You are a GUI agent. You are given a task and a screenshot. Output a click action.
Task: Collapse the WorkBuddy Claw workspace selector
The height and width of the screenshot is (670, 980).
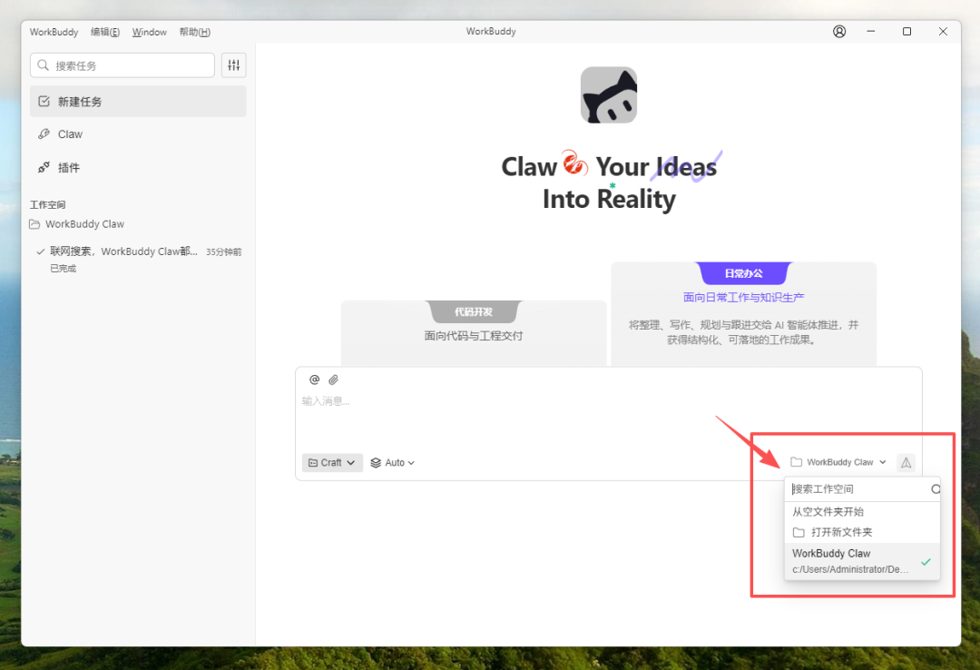[838, 462]
